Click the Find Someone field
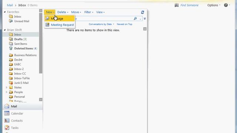Screen dimensions: 237x133 [189, 5]
